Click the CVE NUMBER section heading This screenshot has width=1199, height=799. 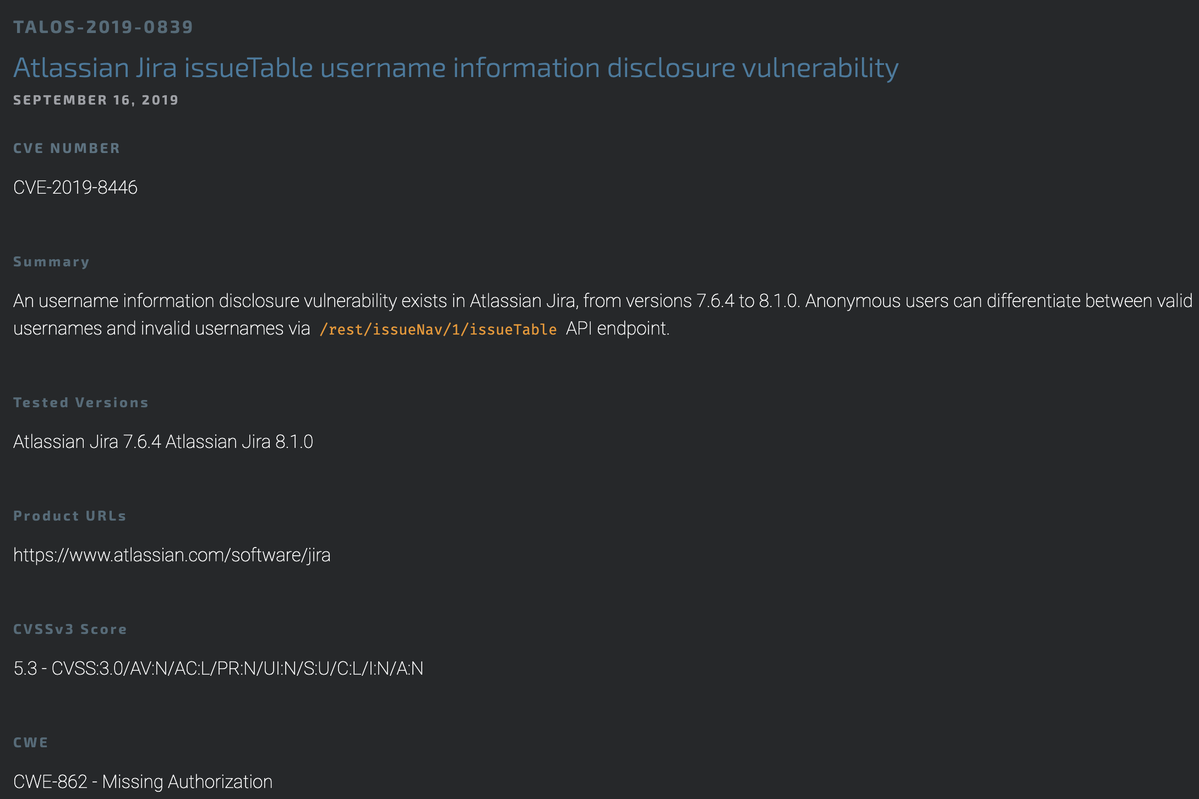point(67,149)
